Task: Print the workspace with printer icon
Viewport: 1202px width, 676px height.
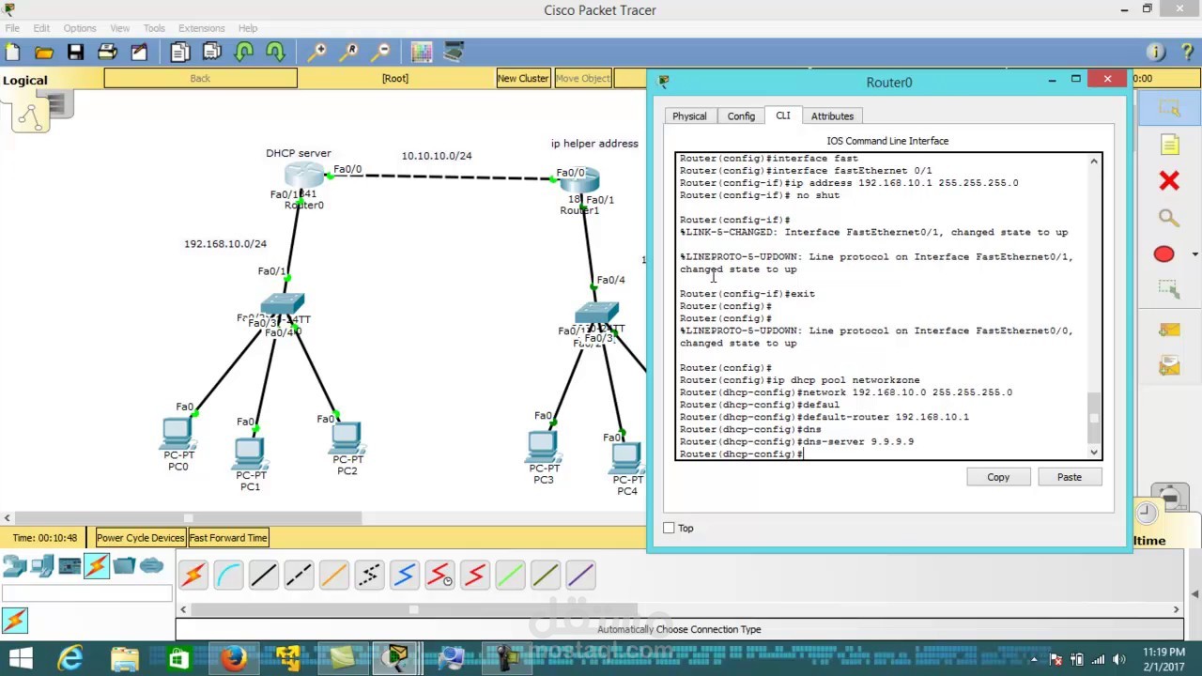Action: (107, 52)
